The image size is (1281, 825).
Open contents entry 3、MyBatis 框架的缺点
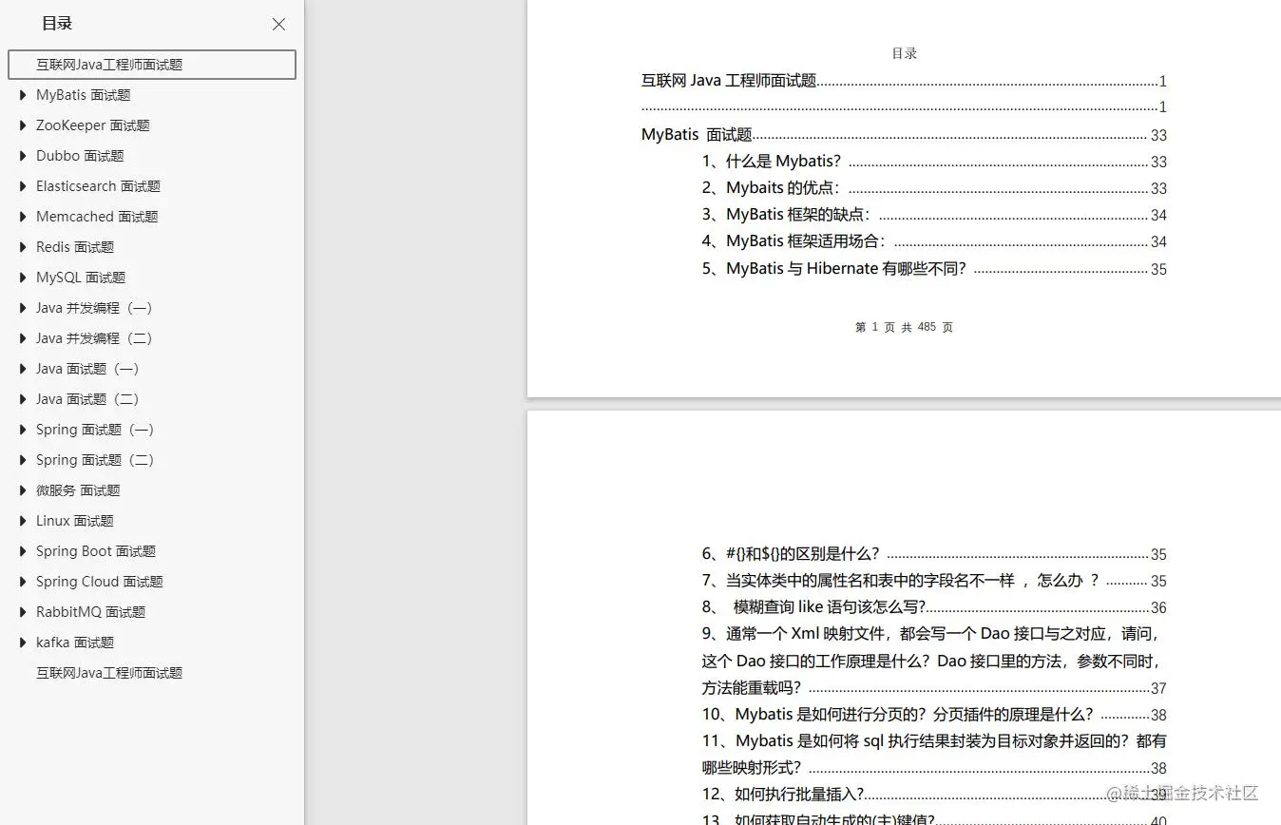coord(934,215)
